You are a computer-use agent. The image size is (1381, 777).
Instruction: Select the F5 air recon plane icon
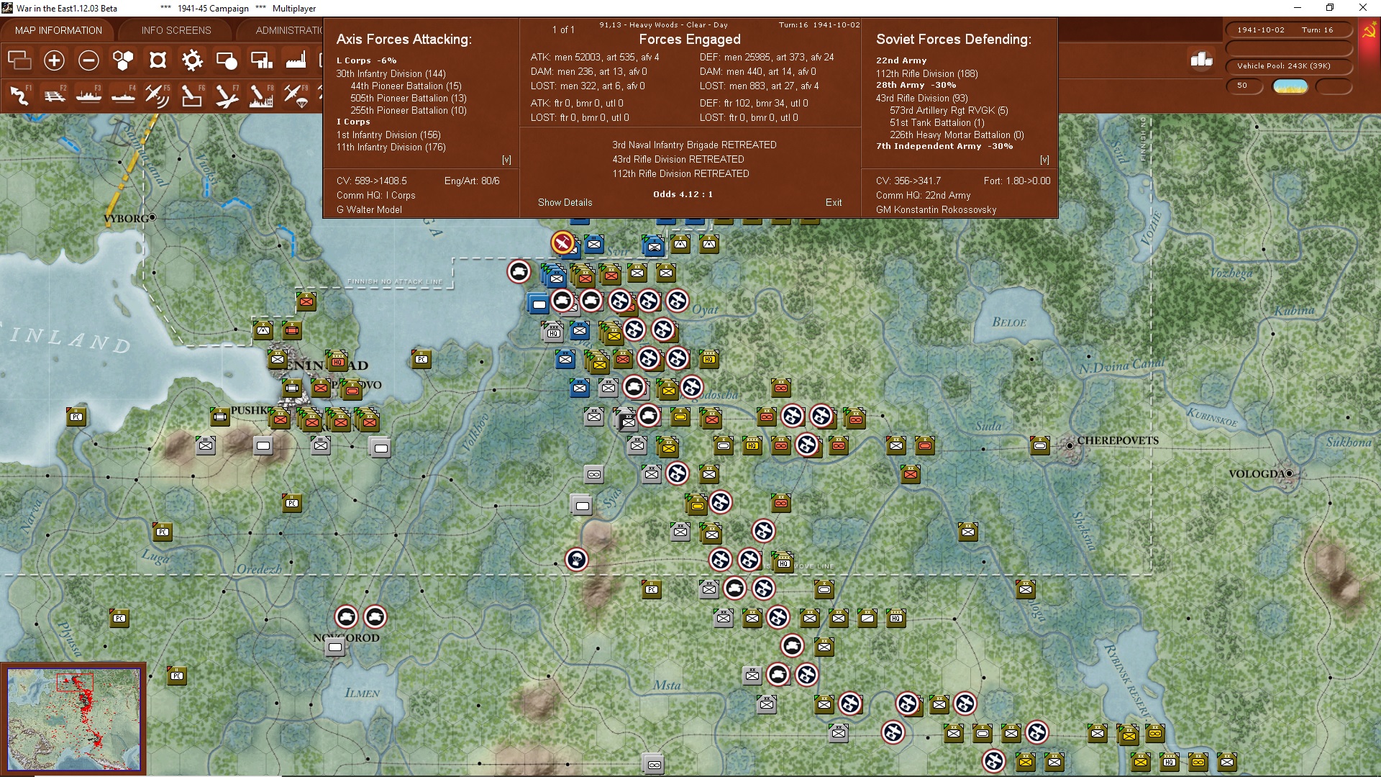pos(158,95)
